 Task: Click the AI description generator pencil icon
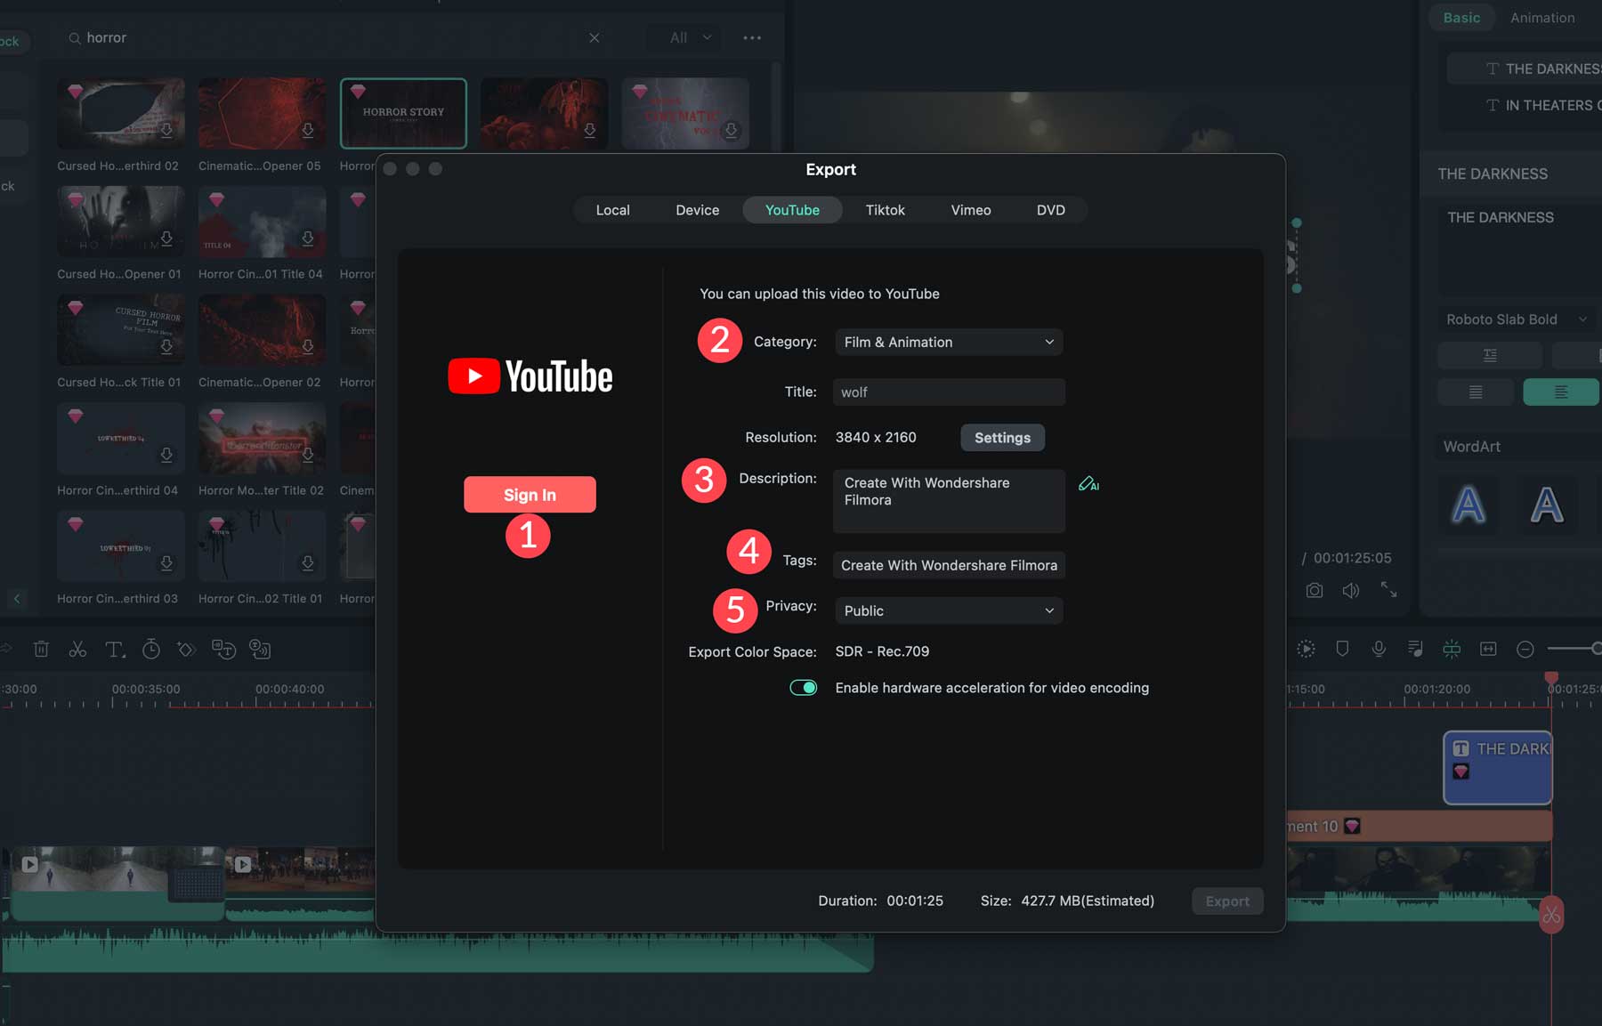coord(1088,484)
